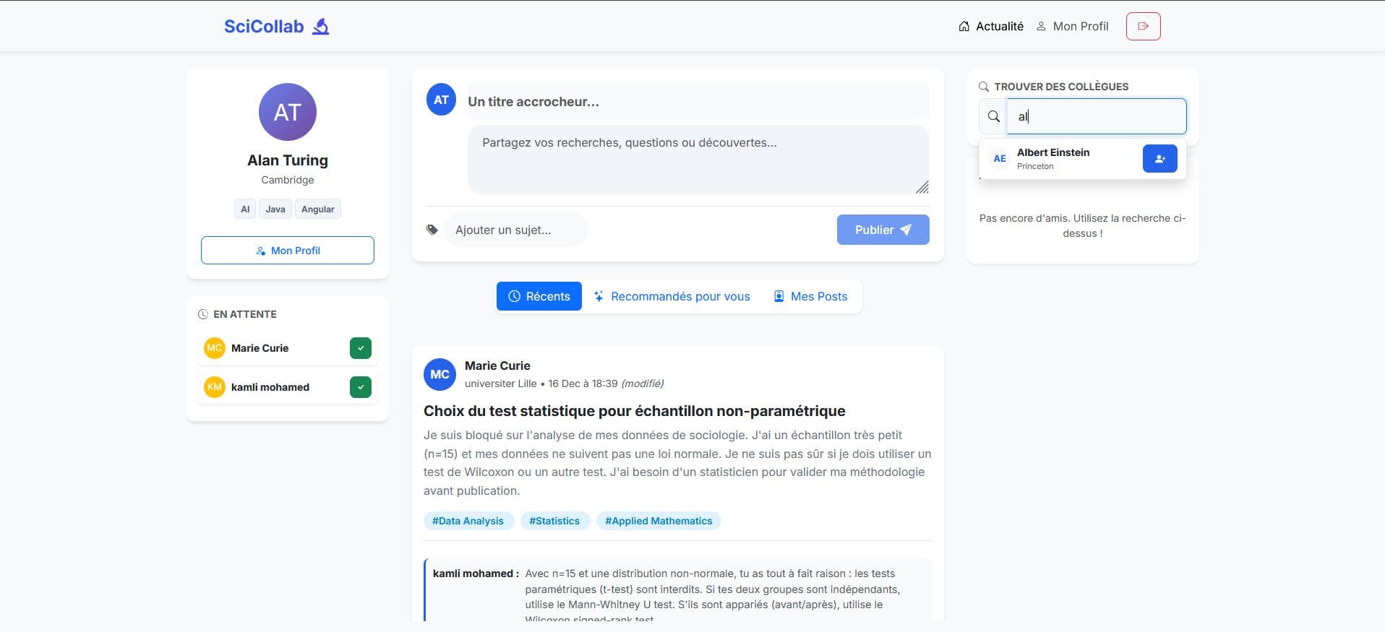Accept kamli mohamed's pending request
The height and width of the screenshot is (632, 1385).
(x=361, y=387)
